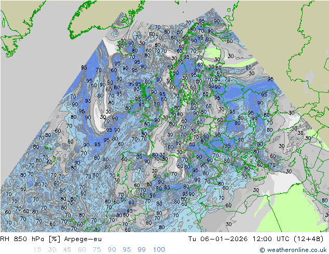This screenshot has height=254, width=329.
Task: Click the date 'Tu 06-01-2026' text
Action: [x=218, y=239]
